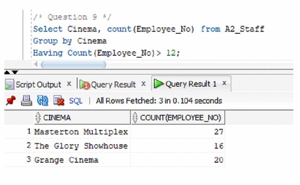Image resolution: width=300 pixels, height=185 pixels.
Task: Close the Query Result tab
Action: [x=143, y=84]
